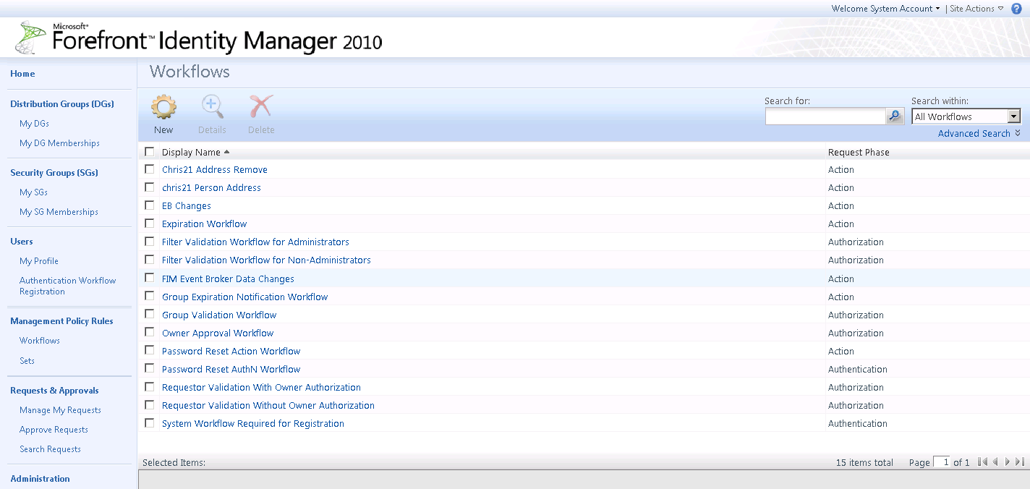
Task: Check the Owner Approval Workflow checkbox
Action: pyautogui.click(x=150, y=332)
